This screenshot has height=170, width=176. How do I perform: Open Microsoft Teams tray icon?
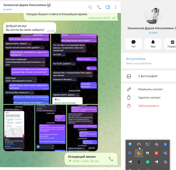[130, 153]
